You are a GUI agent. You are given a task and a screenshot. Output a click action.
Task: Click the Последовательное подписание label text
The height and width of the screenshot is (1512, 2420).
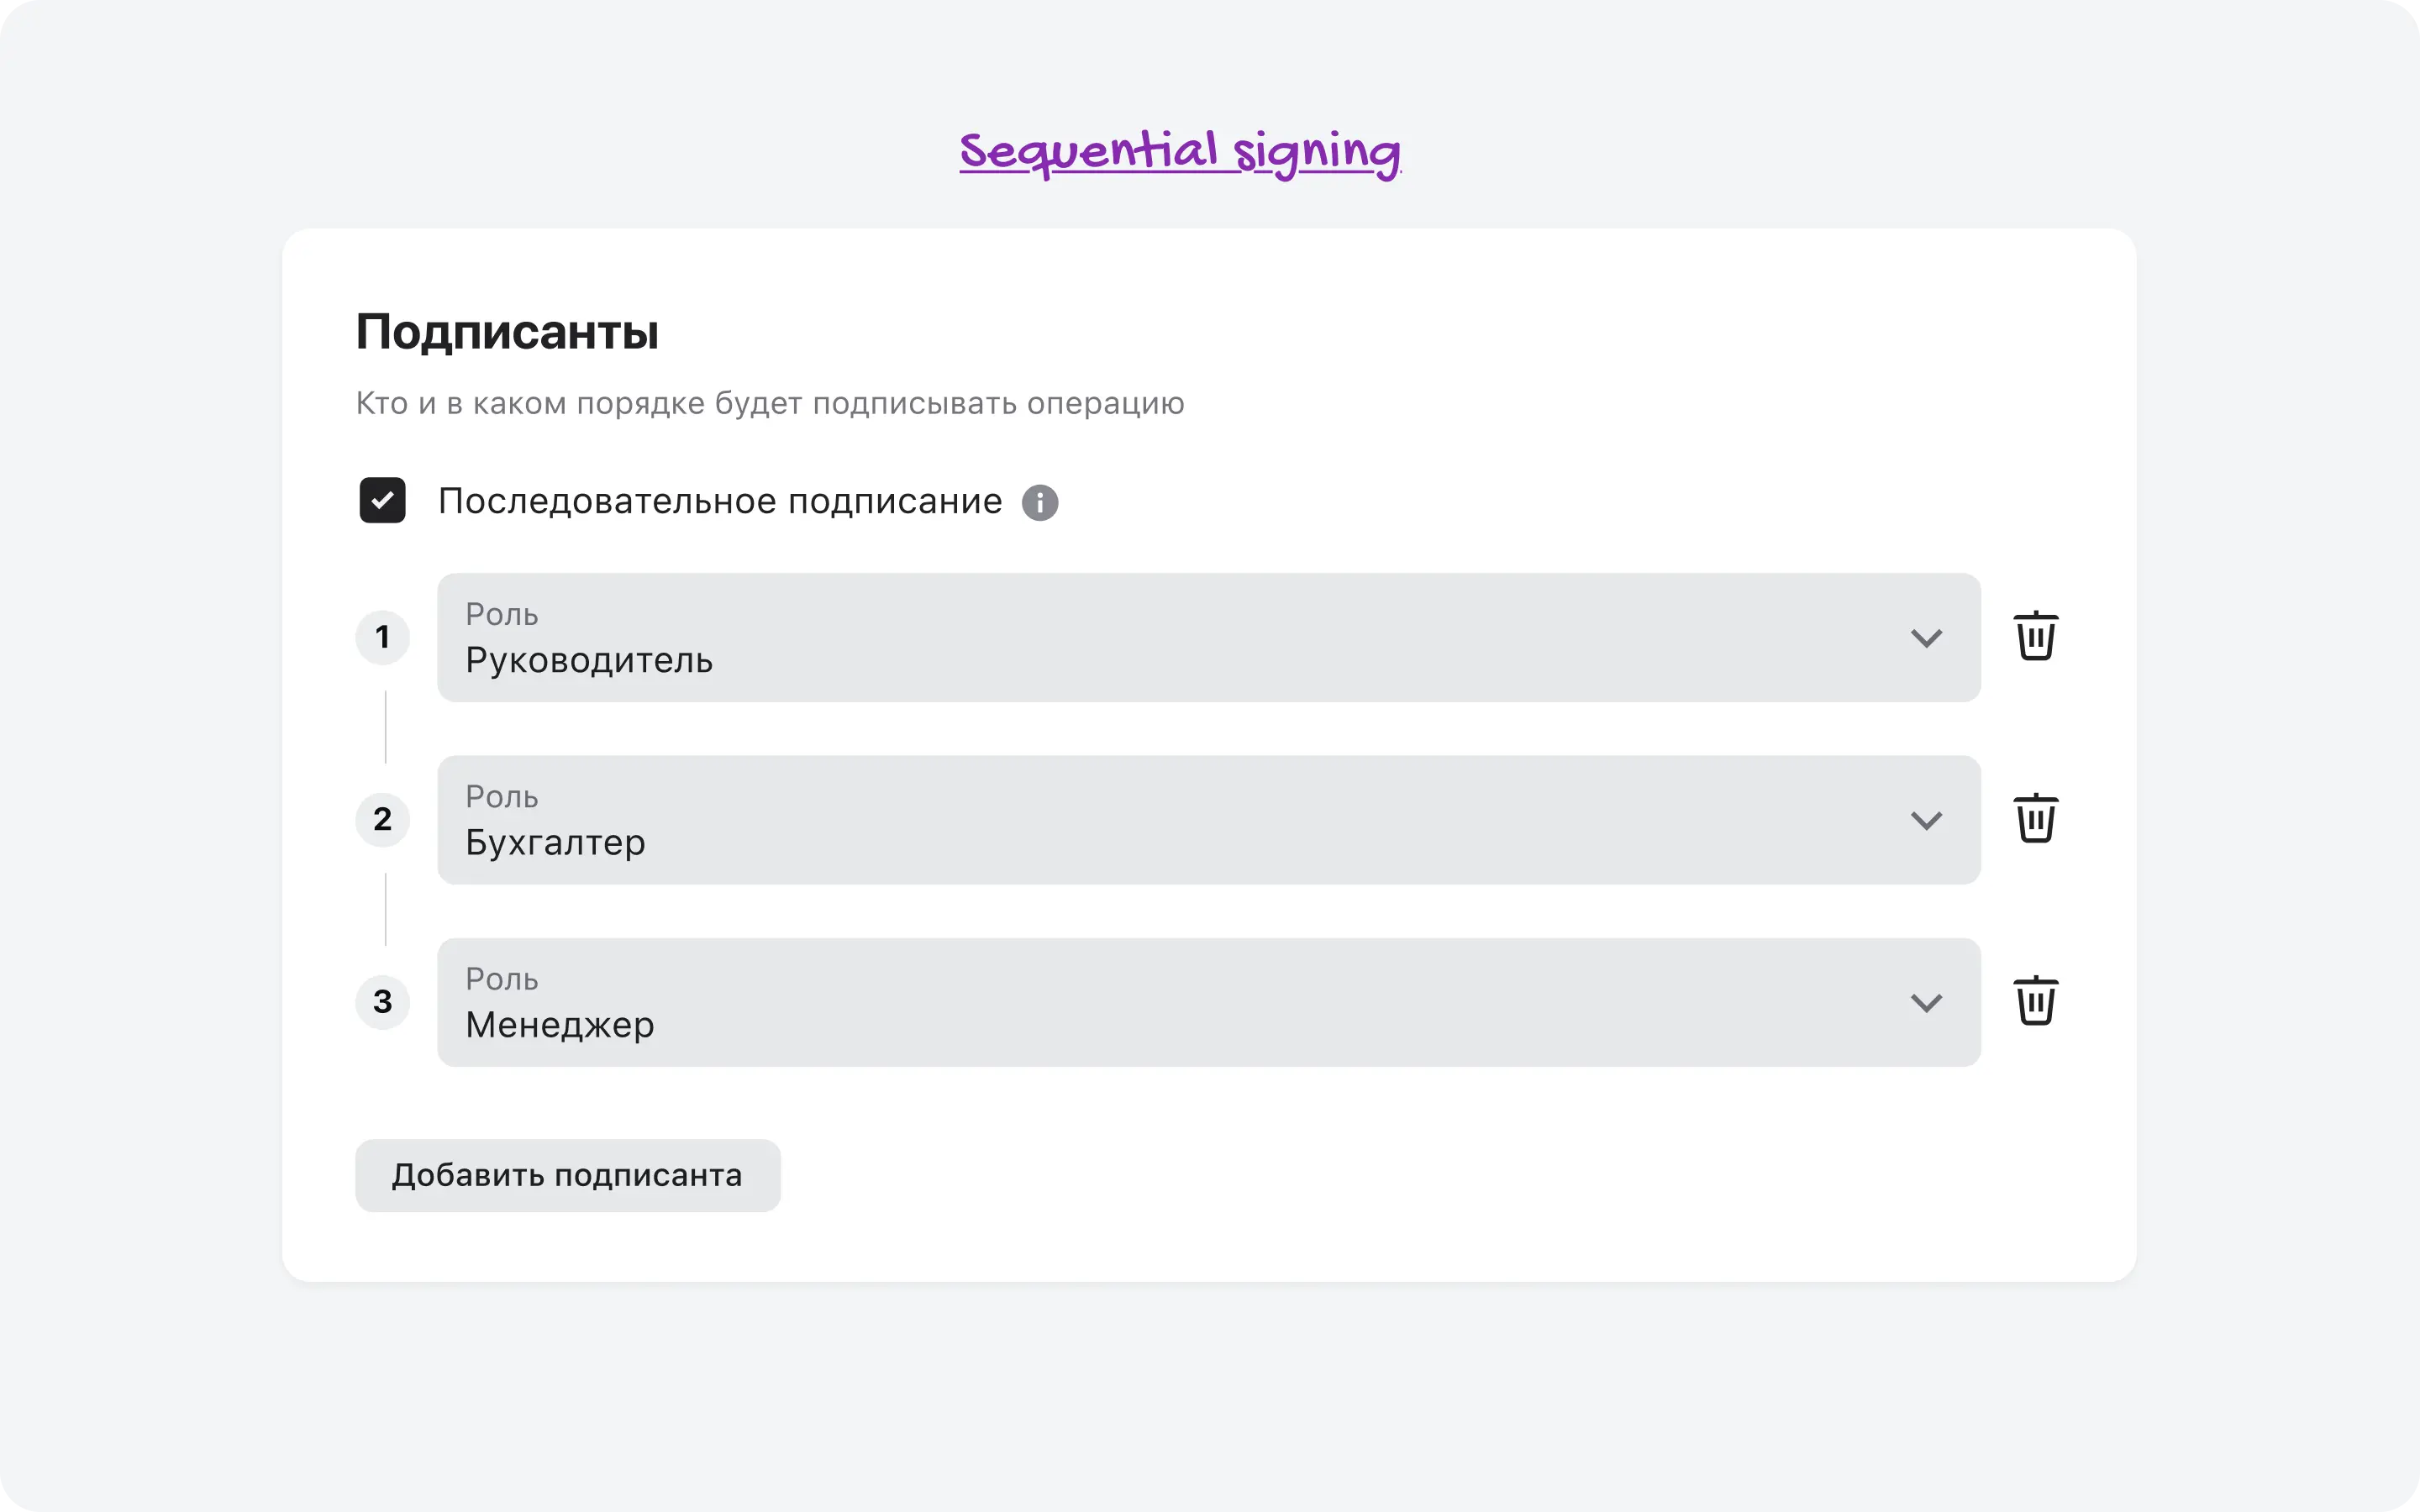click(720, 501)
